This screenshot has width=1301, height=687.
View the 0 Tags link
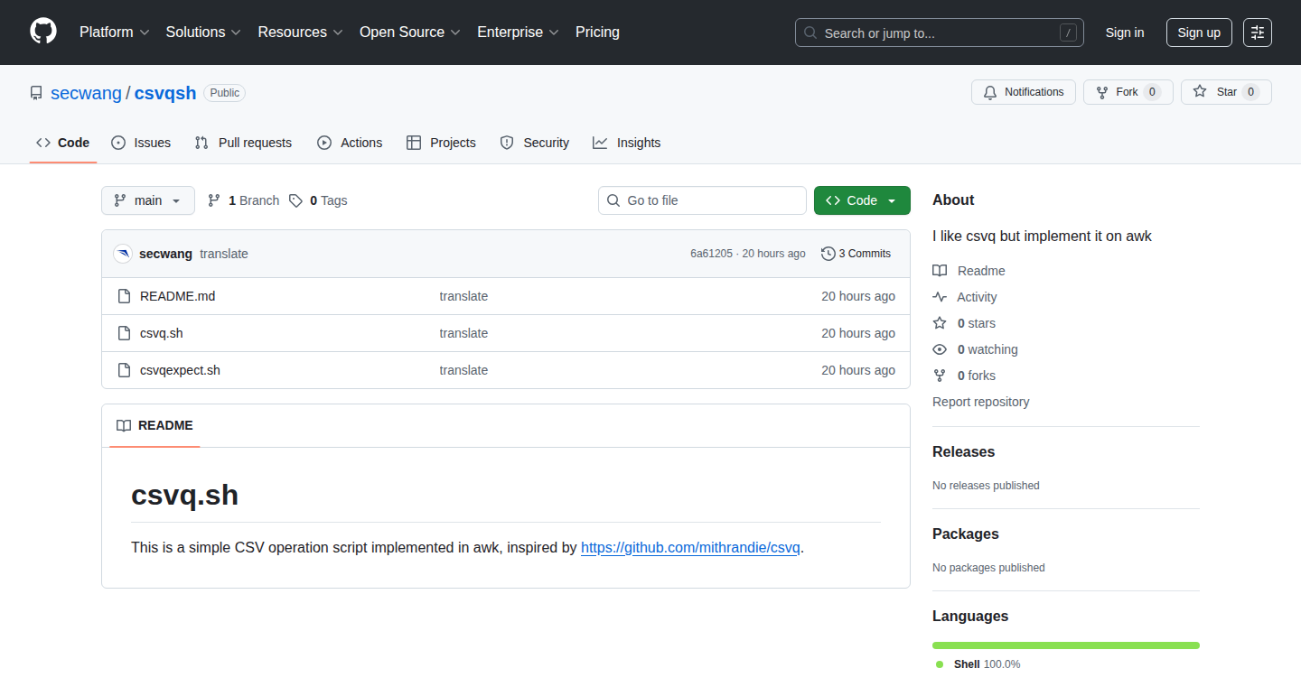pyautogui.click(x=318, y=200)
